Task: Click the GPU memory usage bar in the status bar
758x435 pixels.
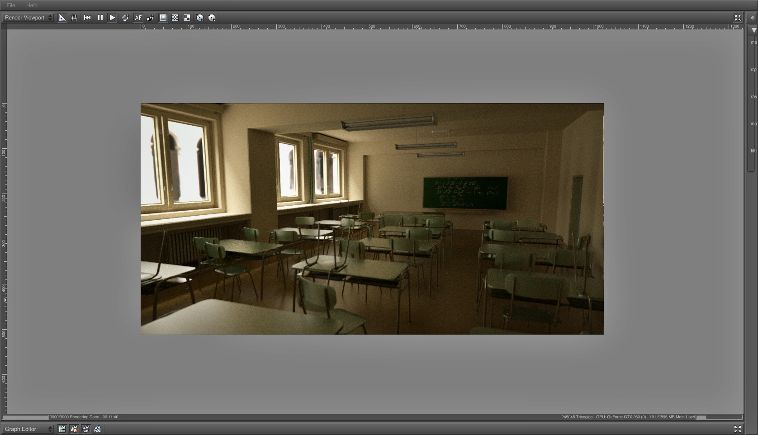Action: click(719, 417)
